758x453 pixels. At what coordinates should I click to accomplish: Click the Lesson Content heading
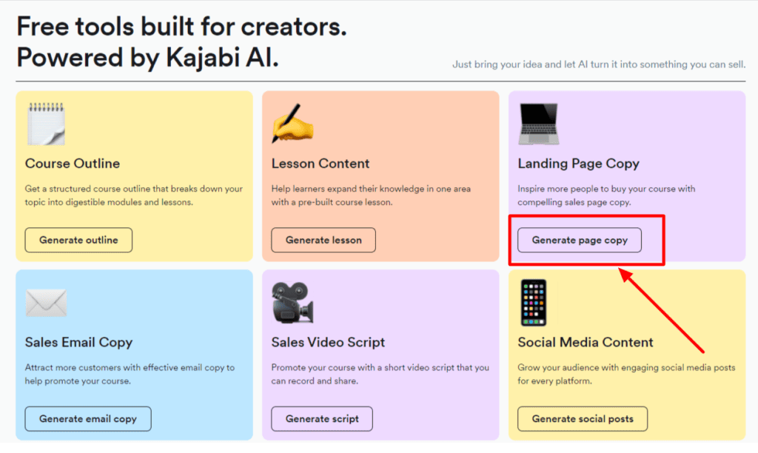click(x=321, y=164)
